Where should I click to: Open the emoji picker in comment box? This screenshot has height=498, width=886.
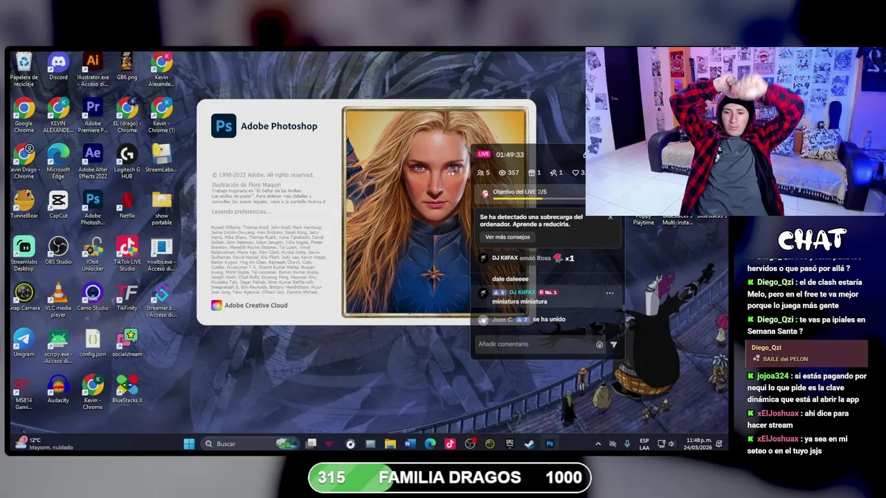pos(599,344)
